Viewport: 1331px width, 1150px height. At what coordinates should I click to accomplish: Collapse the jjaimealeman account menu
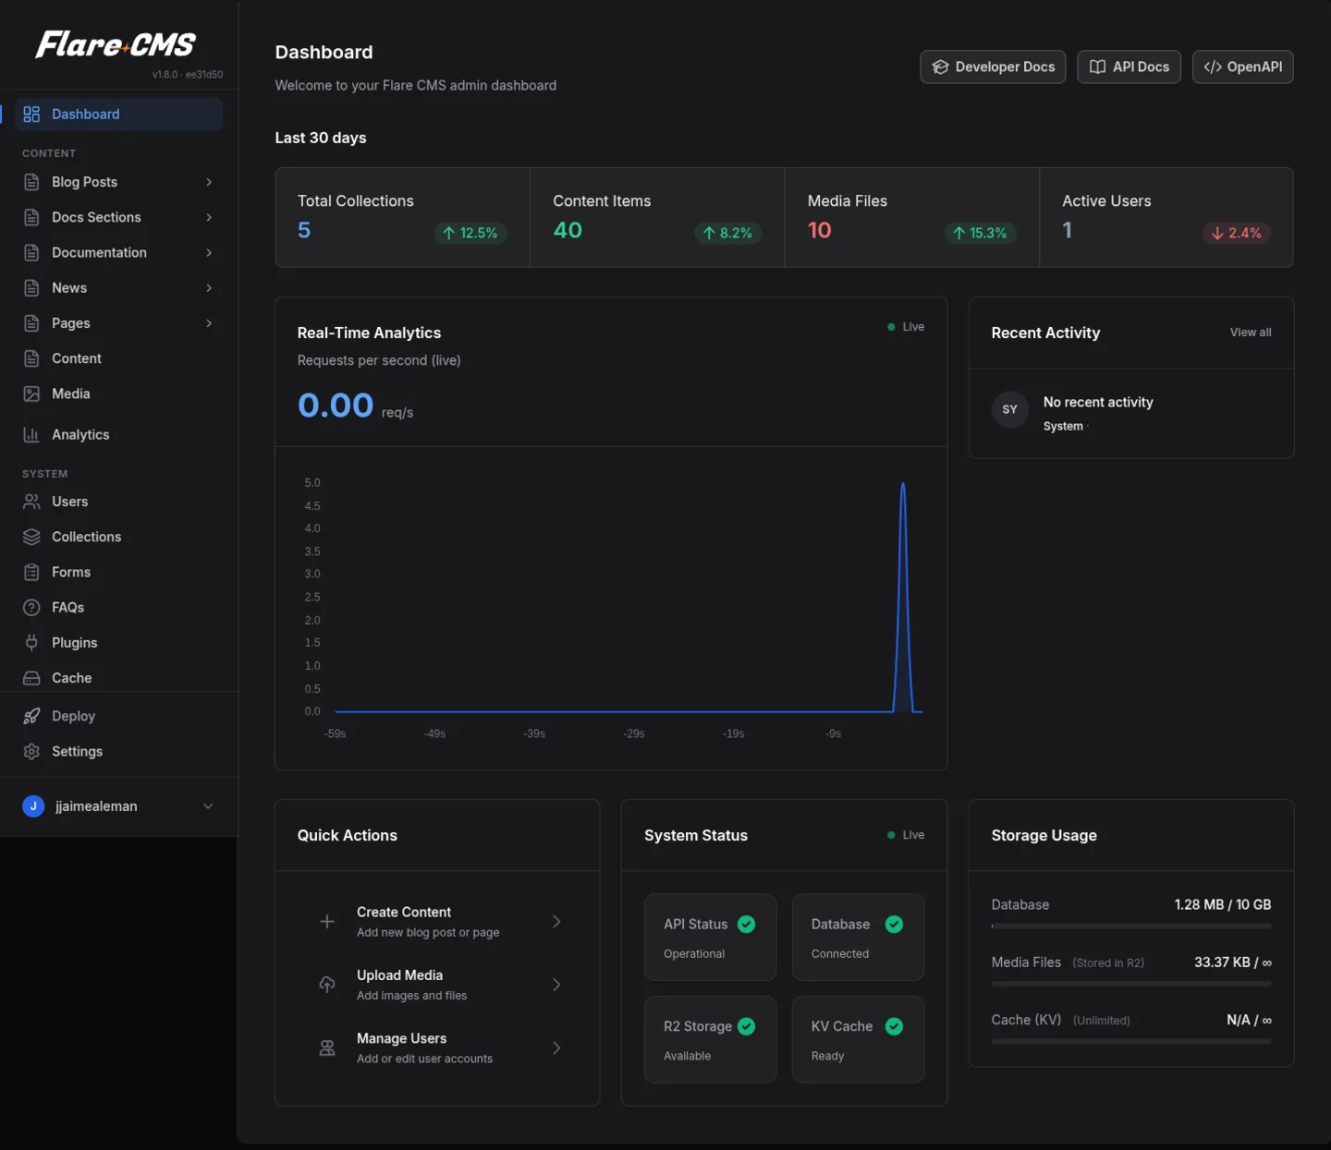coord(208,806)
